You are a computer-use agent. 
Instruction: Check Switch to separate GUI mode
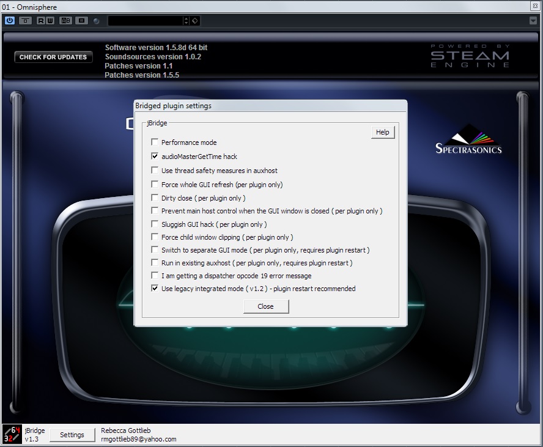click(155, 249)
